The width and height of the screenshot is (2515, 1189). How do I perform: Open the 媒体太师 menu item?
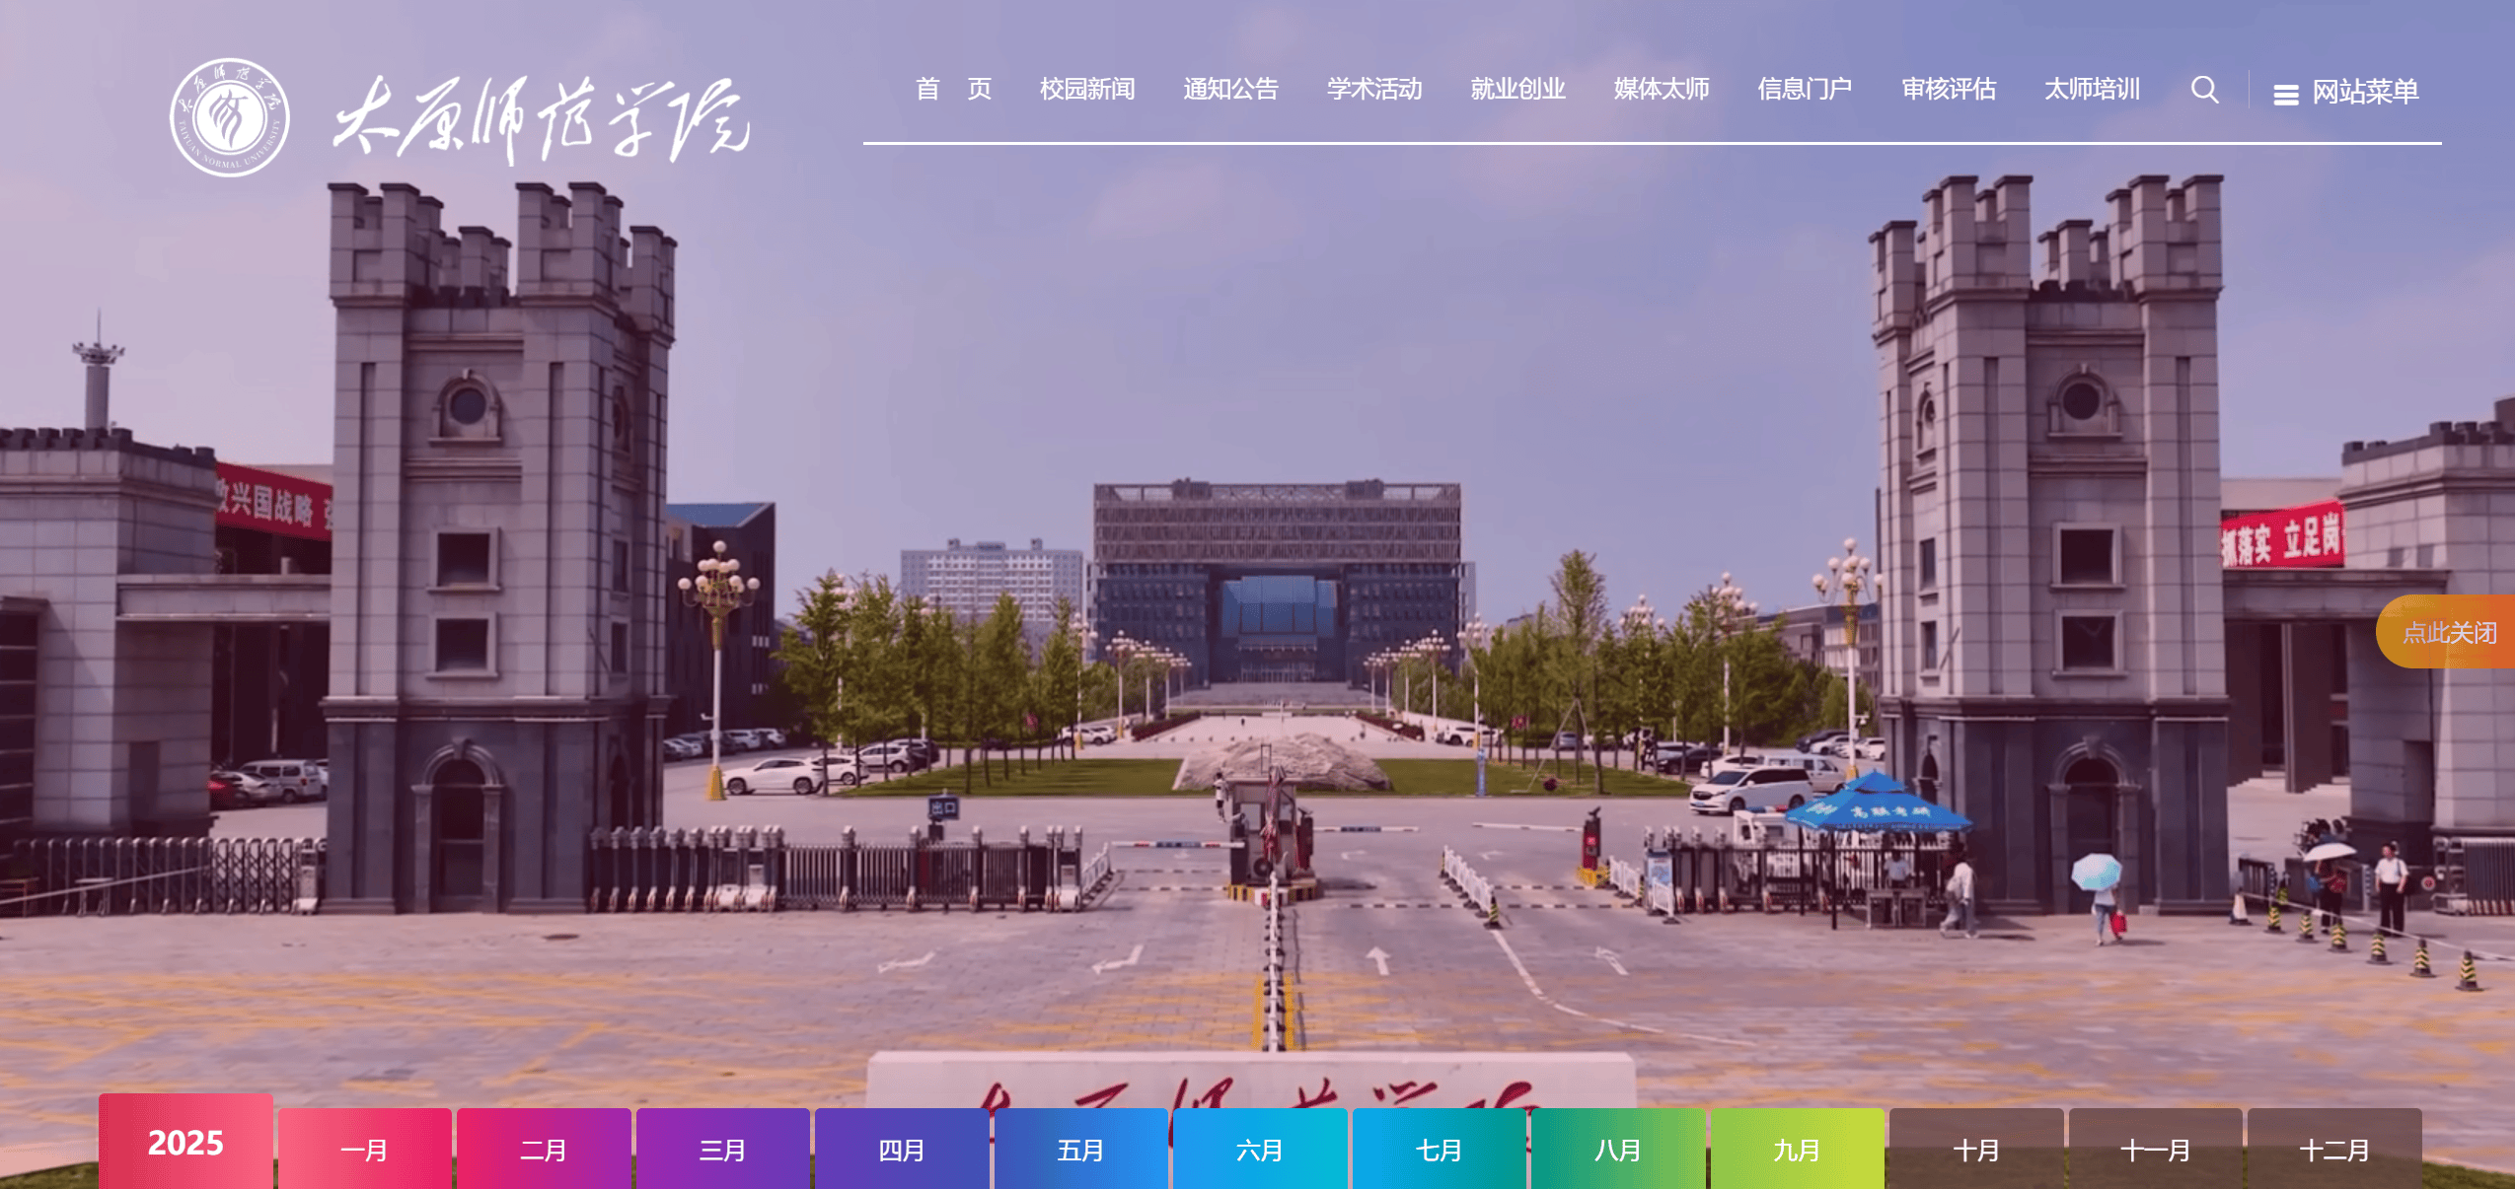1663,90
